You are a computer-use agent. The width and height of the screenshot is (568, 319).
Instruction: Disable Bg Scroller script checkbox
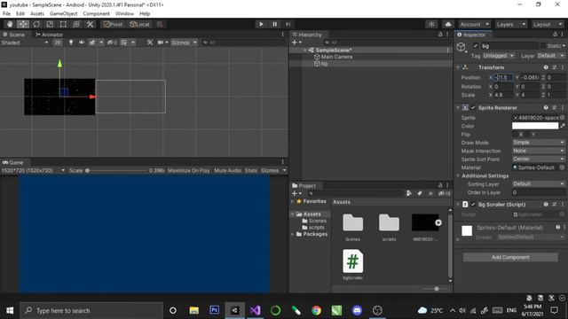tap(473, 205)
